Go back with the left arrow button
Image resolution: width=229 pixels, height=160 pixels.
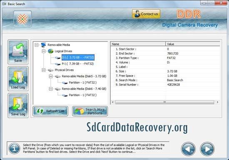(x=188, y=149)
